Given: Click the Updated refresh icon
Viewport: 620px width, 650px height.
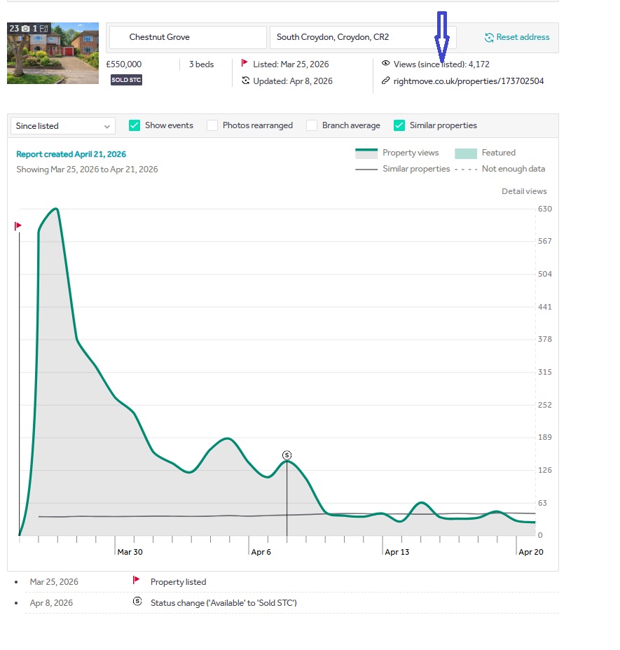Looking at the screenshot, I should pos(245,81).
